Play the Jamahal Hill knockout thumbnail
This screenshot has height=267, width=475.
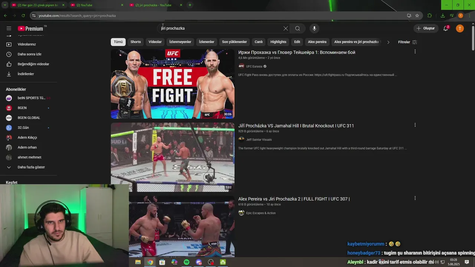[x=173, y=157]
